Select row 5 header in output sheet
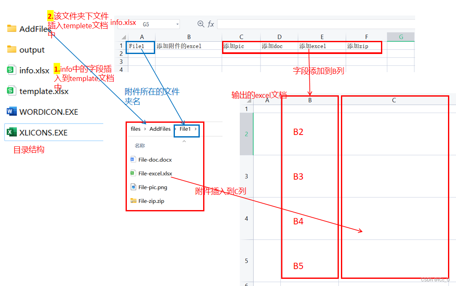The width and height of the screenshot is (456, 286). tap(246, 261)
